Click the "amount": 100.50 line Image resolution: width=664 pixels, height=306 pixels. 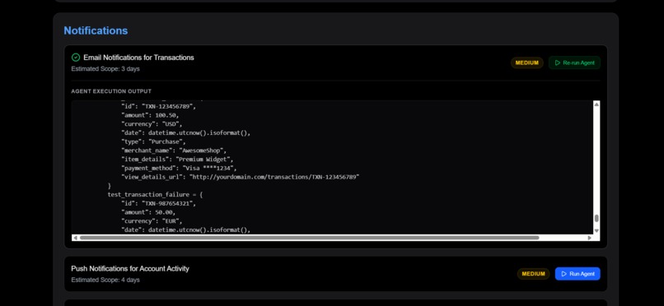pos(150,115)
